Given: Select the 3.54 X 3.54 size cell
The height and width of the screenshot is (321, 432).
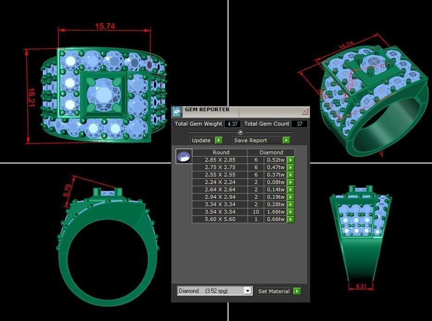Looking at the screenshot, I should [x=220, y=212].
